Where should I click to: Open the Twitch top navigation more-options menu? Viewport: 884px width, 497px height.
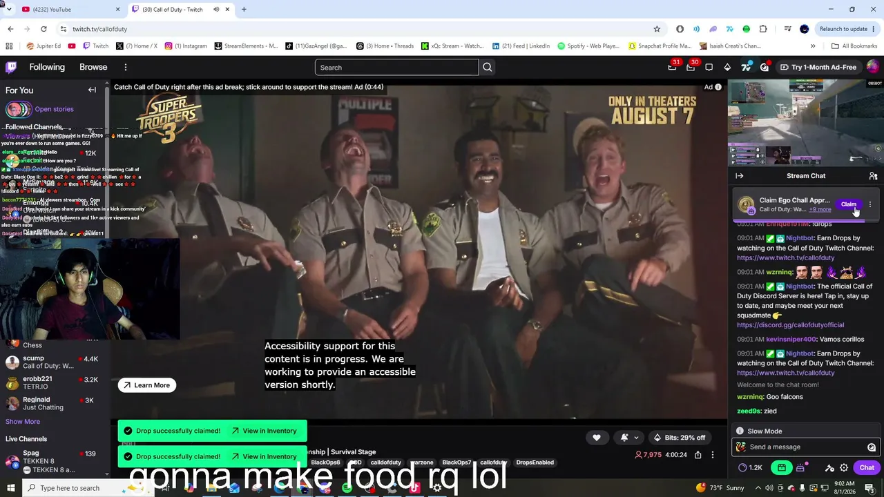click(126, 67)
